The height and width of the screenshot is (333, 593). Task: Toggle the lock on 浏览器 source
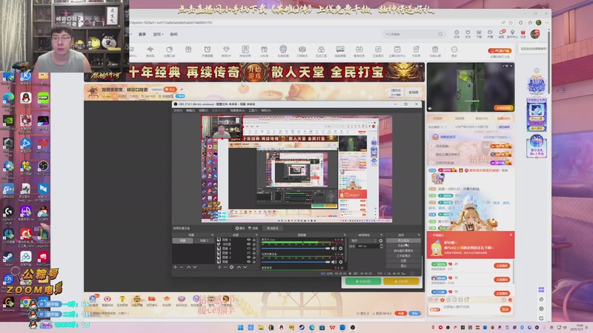[x=254, y=244]
